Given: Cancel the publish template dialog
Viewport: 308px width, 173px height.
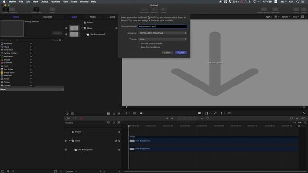Looking at the screenshot, I should [167, 53].
